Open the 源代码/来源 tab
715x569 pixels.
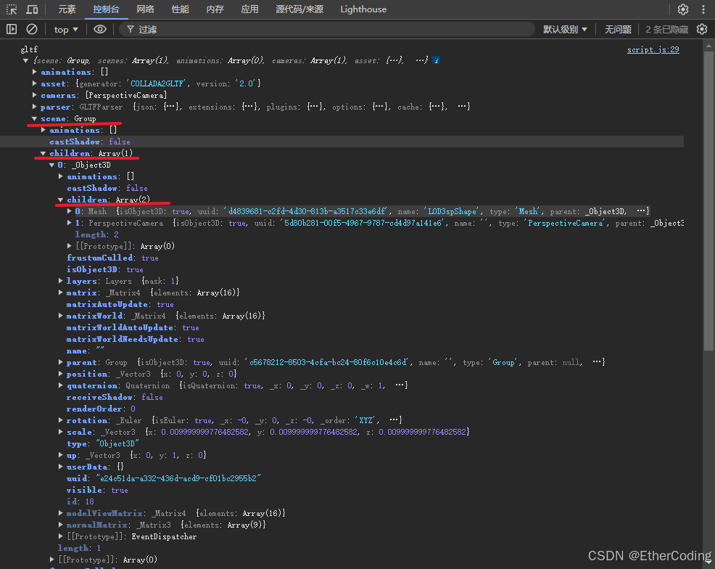299,9
